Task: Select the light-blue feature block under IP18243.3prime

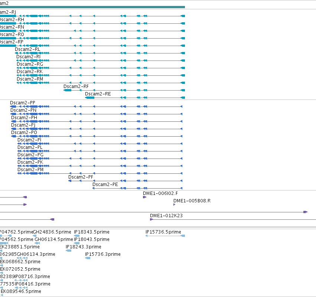Action: pyautogui.click(x=69, y=251)
